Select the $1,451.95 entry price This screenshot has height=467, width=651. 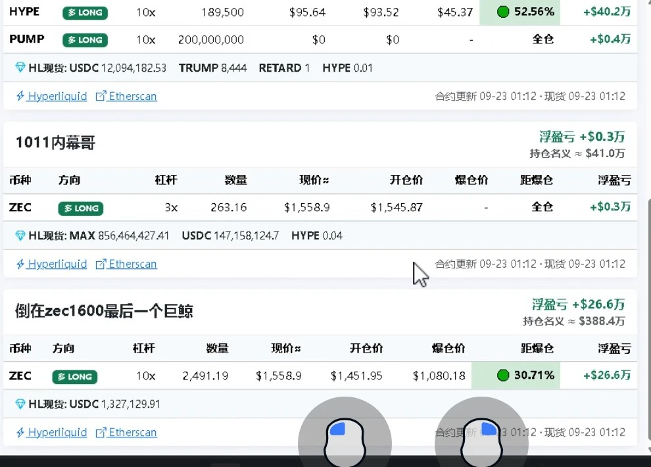click(356, 376)
